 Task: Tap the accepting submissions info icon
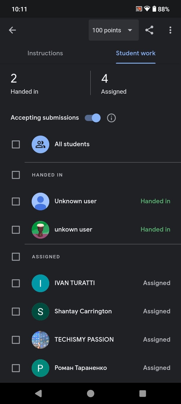(x=111, y=118)
